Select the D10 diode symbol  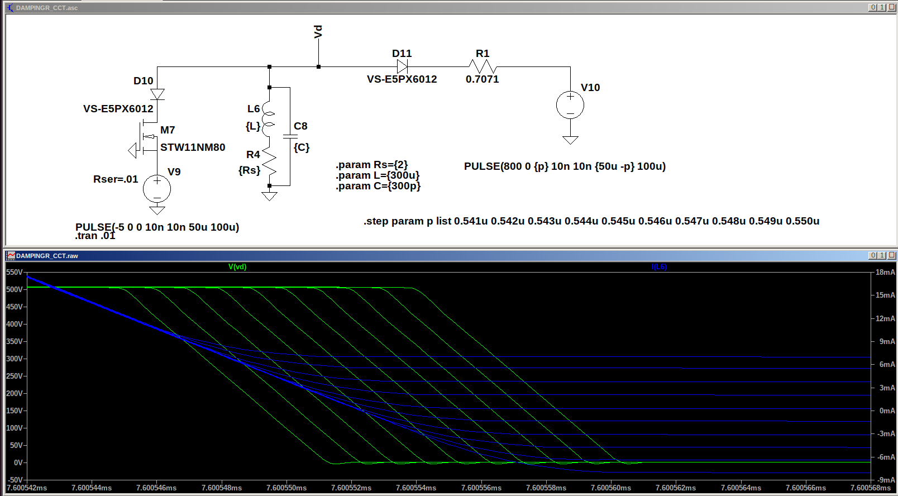tap(157, 94)
